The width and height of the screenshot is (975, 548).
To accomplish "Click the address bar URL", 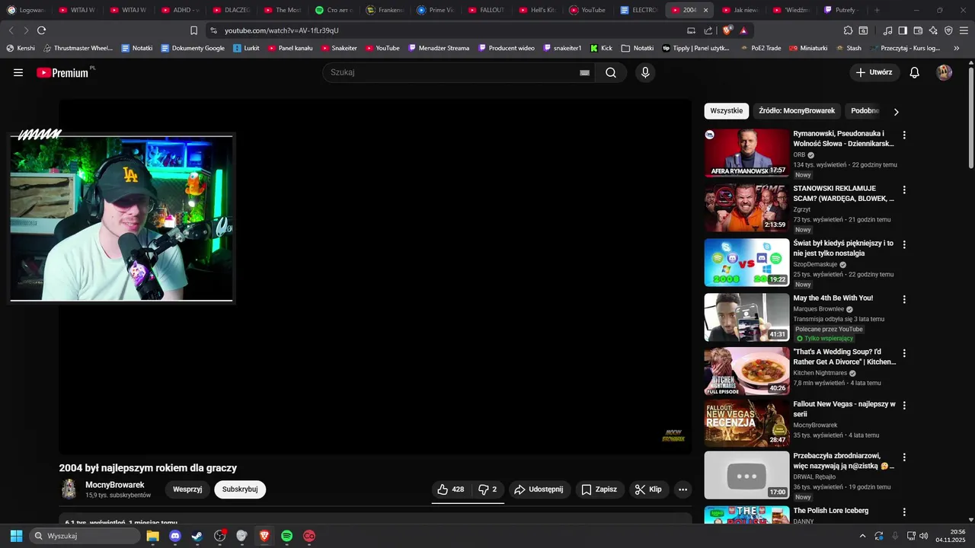I will (282, 30).
